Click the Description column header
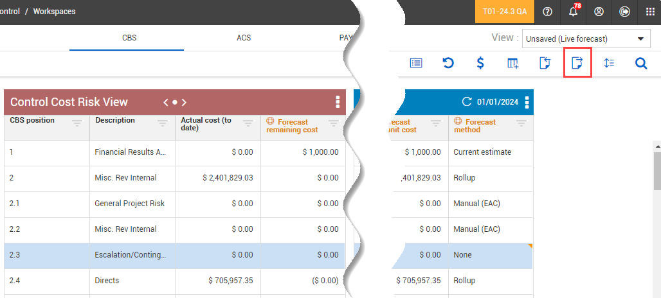 pos(115,120)
